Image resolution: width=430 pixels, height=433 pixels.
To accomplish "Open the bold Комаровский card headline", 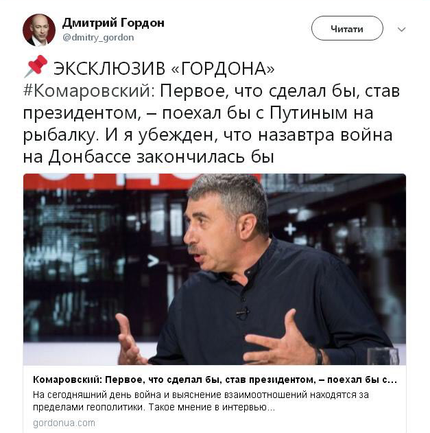I will [215, 380].
